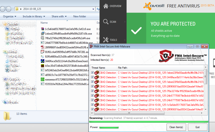Screen dimensions: 215x132
Task: Click the 13 items status text
Action: [22, 114]
